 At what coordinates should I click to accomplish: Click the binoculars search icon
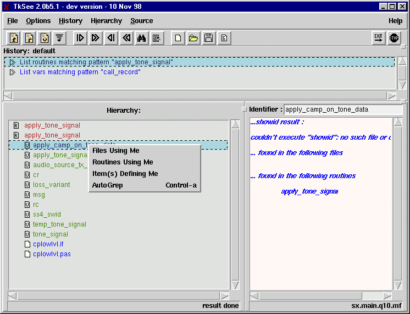pyautogui.click(x=141, y=38)
